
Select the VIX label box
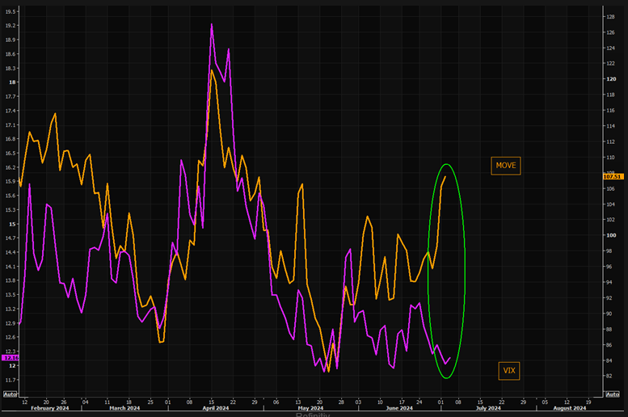point(509,370)
